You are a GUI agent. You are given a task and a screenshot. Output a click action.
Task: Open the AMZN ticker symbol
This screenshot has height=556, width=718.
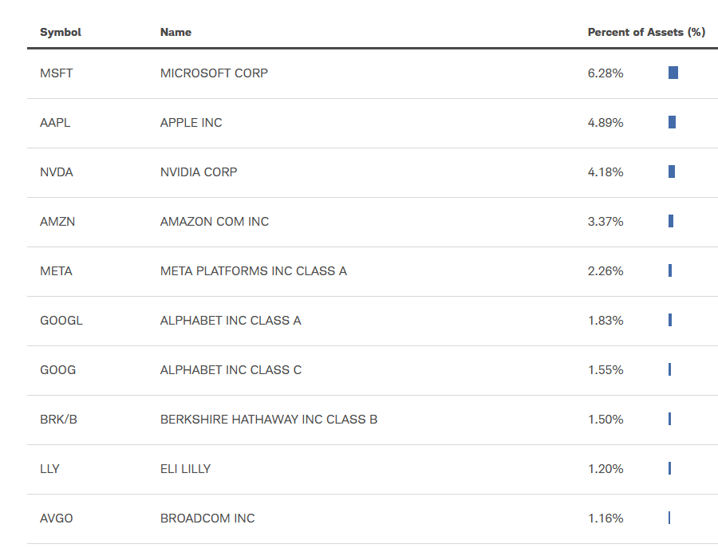57,222
